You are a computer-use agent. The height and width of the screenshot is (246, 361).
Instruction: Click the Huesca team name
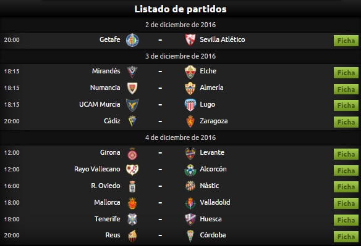pos(211,219)
